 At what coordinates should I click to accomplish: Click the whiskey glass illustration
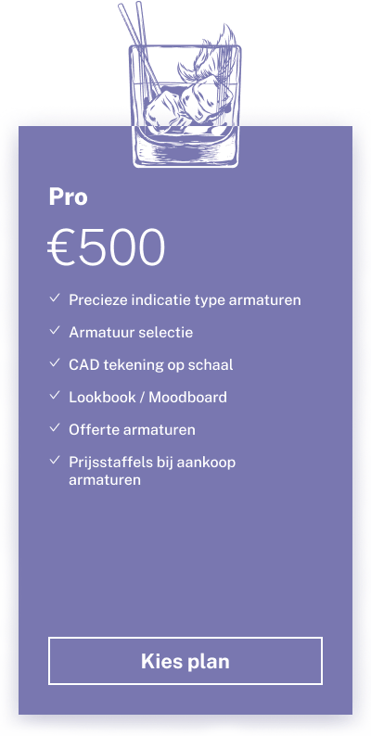184,84
